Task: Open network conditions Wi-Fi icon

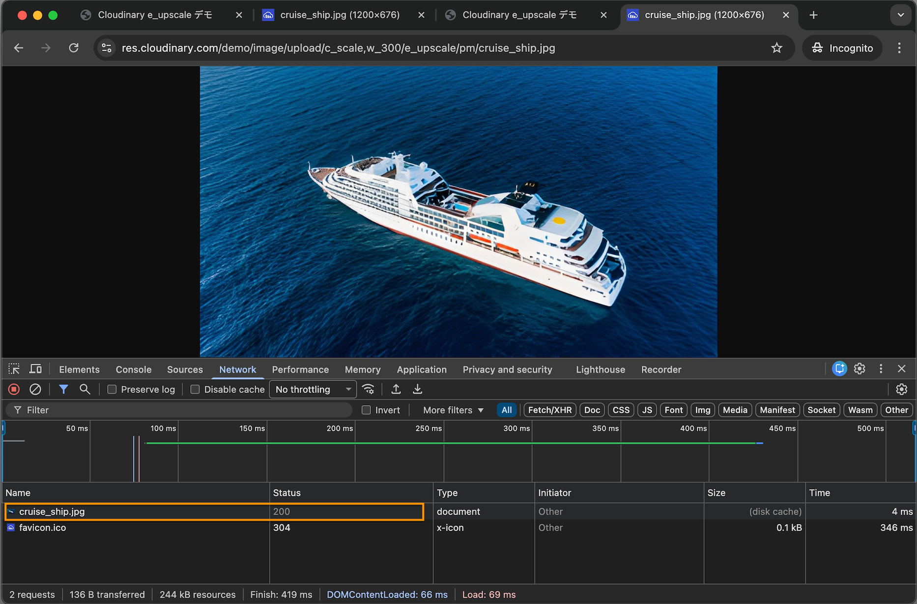Action: (368, 389)
